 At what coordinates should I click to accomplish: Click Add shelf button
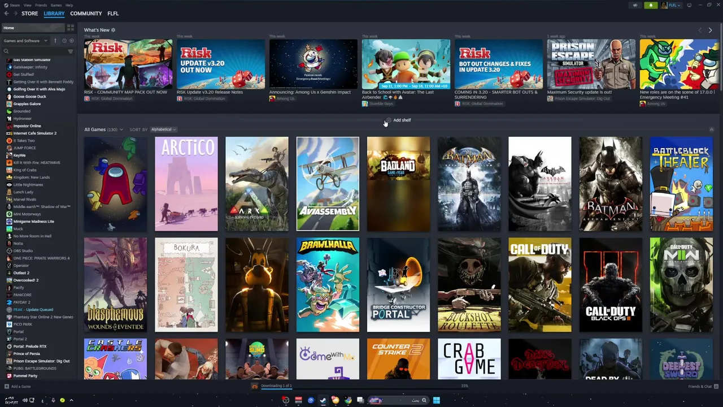click(398, 120)
